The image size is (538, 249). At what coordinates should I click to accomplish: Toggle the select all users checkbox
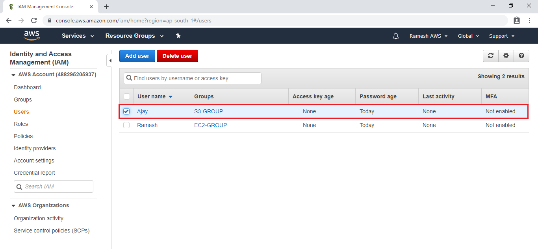tap(127, 96)
